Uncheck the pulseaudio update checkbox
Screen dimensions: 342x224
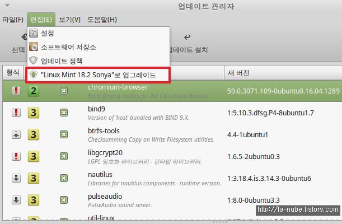pos(64,200)
